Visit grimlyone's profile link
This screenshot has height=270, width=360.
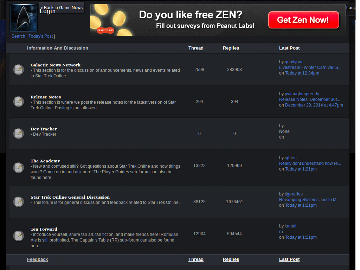point(294,62)
